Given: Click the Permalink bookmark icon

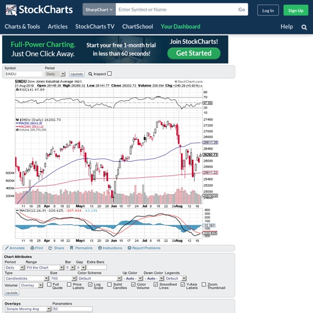Looking at the screenshot, I should pos(72,248).
